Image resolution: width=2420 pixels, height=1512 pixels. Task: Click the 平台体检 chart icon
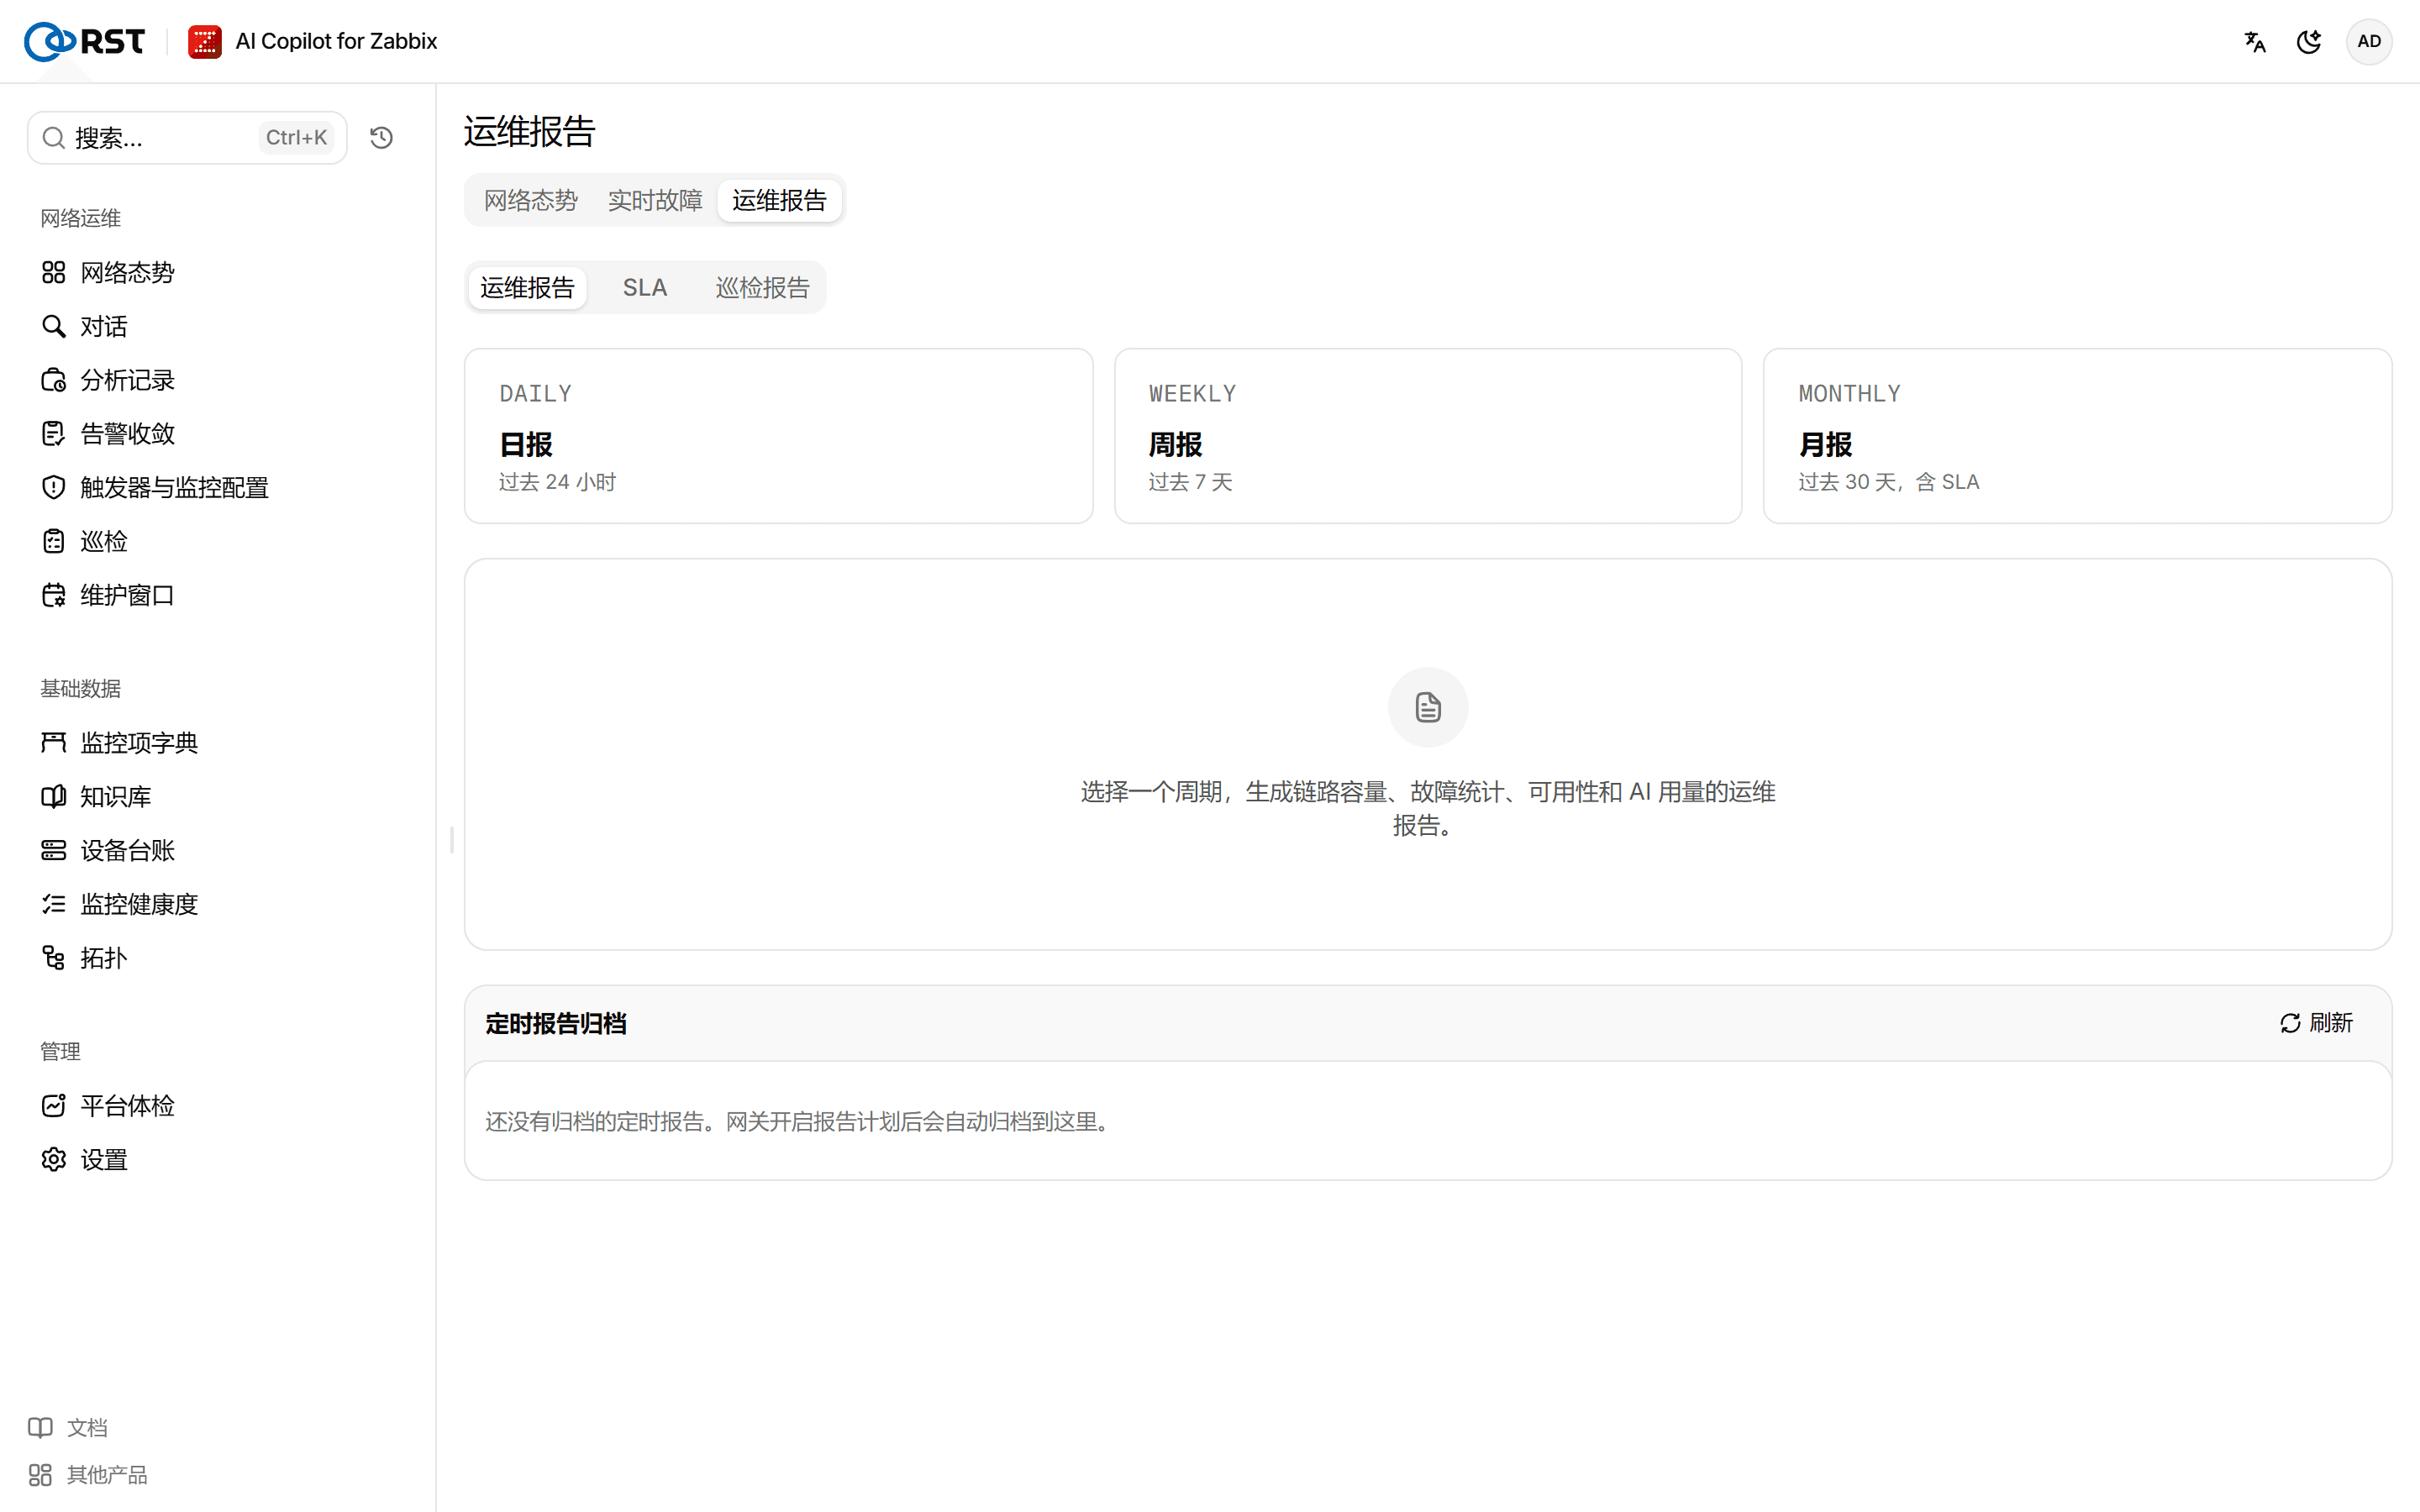tap(54, 1105)
